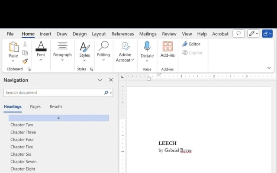This screenshot has width=277, height=173.
Task: Click the search magnifier in Navigation
Action: point(106,93)
